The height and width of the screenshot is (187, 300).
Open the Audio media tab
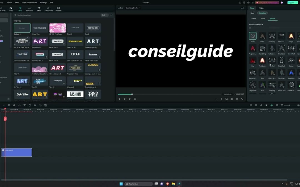(11, 9)
